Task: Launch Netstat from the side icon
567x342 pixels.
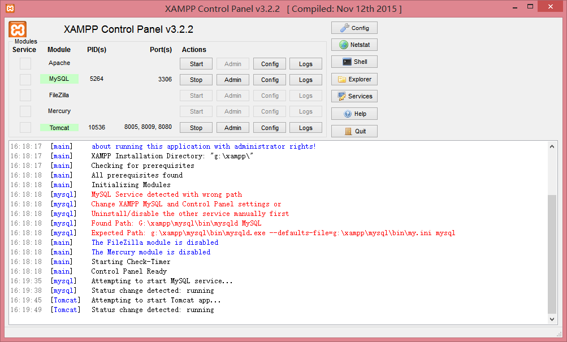Action: tap(354, 44)
